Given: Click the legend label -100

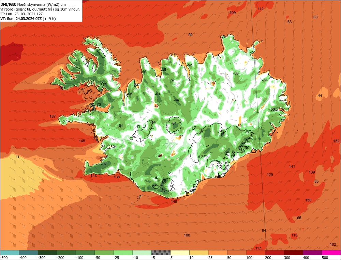Looking at the screenshot, I should coord(79,258).
